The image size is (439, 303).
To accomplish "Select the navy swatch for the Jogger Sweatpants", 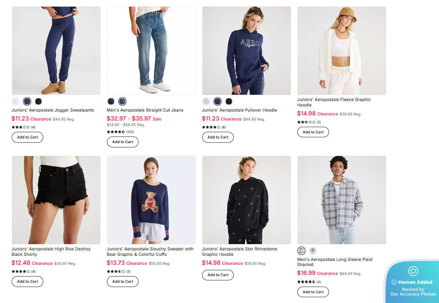I will point(27,101).
